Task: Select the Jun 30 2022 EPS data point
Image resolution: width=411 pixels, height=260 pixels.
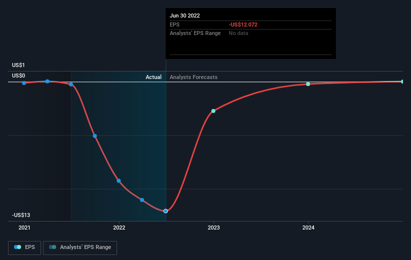Action: [x=166, y=211]
